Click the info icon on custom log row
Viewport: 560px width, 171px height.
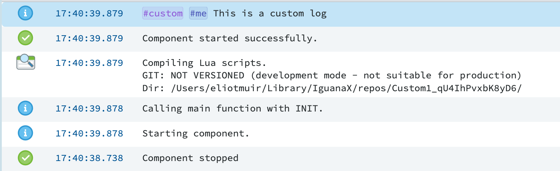coord(25,14)
